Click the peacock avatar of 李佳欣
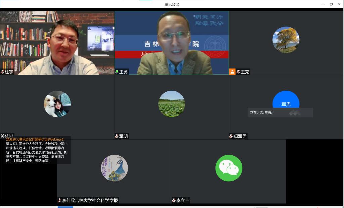Image resolution: width=344 pixels, height=208 pixels. [x=115, y=168]
